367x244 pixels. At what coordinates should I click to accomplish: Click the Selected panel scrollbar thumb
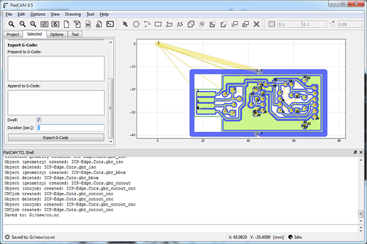coord(111,109)
